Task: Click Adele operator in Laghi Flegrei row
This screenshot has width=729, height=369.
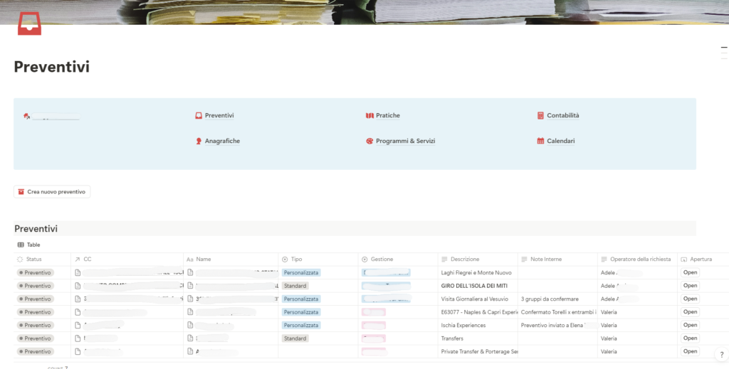Action: click(x=608, y=273)
